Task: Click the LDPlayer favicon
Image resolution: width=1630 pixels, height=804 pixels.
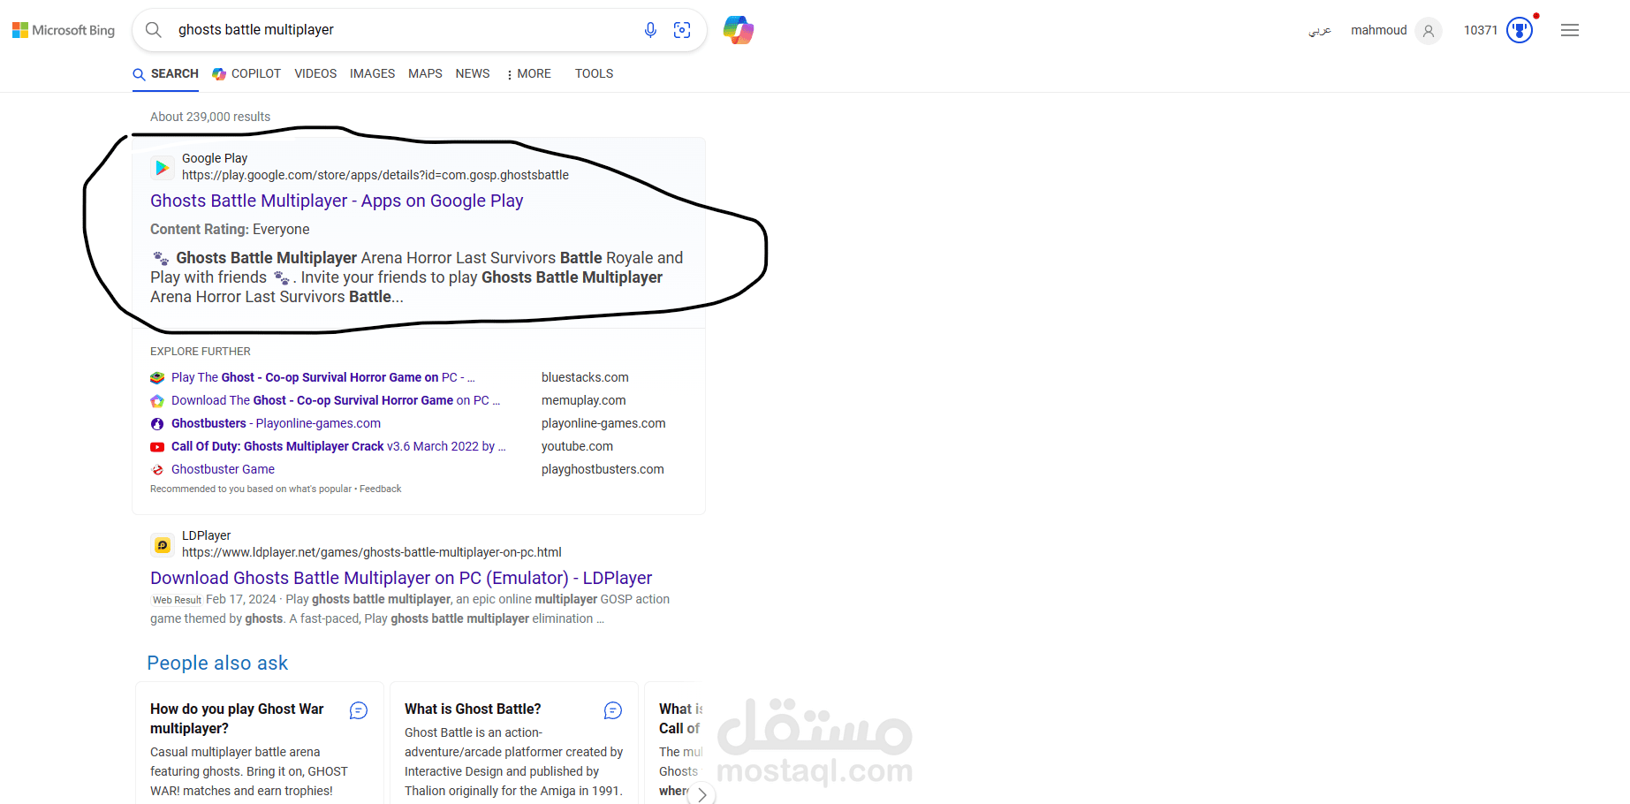Action: (x=162, y=544)
